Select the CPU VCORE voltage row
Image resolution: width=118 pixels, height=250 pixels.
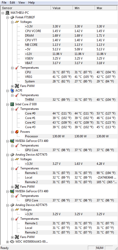click(x=71, y=31)
